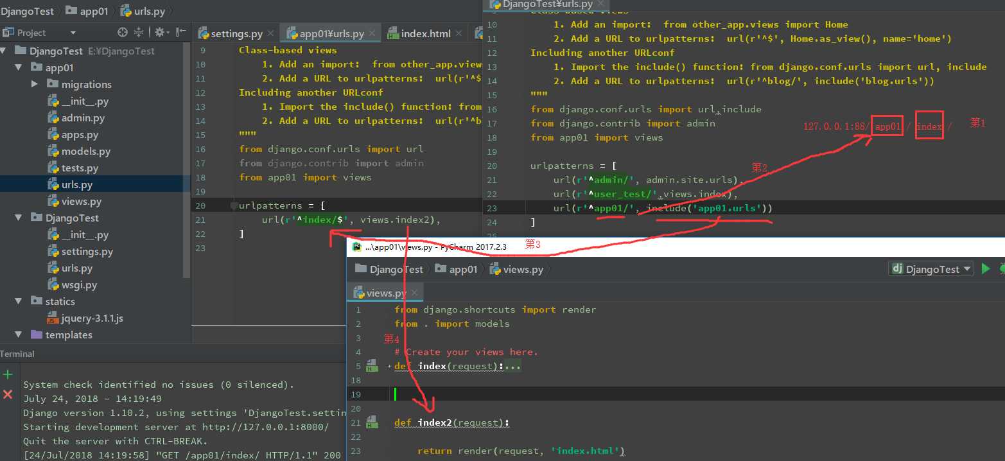Click the scroll from source target icon
The height and width of the screenshot is (461, 1005).
pyautogui.click(x=123, y=32)
